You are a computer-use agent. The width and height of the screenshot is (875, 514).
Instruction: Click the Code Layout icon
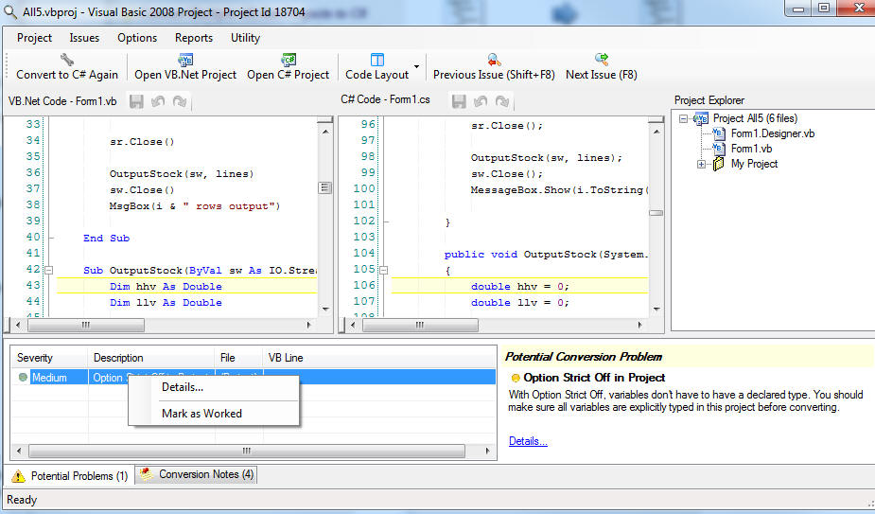click(x=377, y=59)
